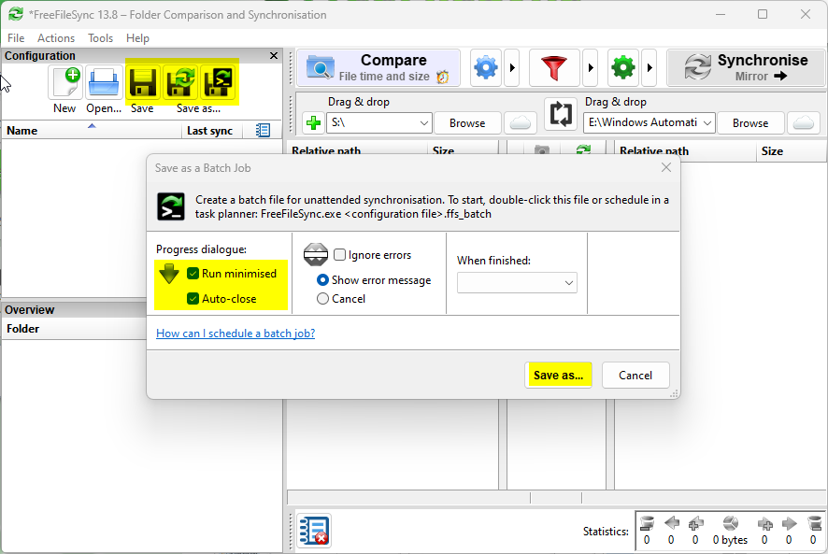Click the left arrow update statistics icon
The image size is (828, 554).
(672, 523)
